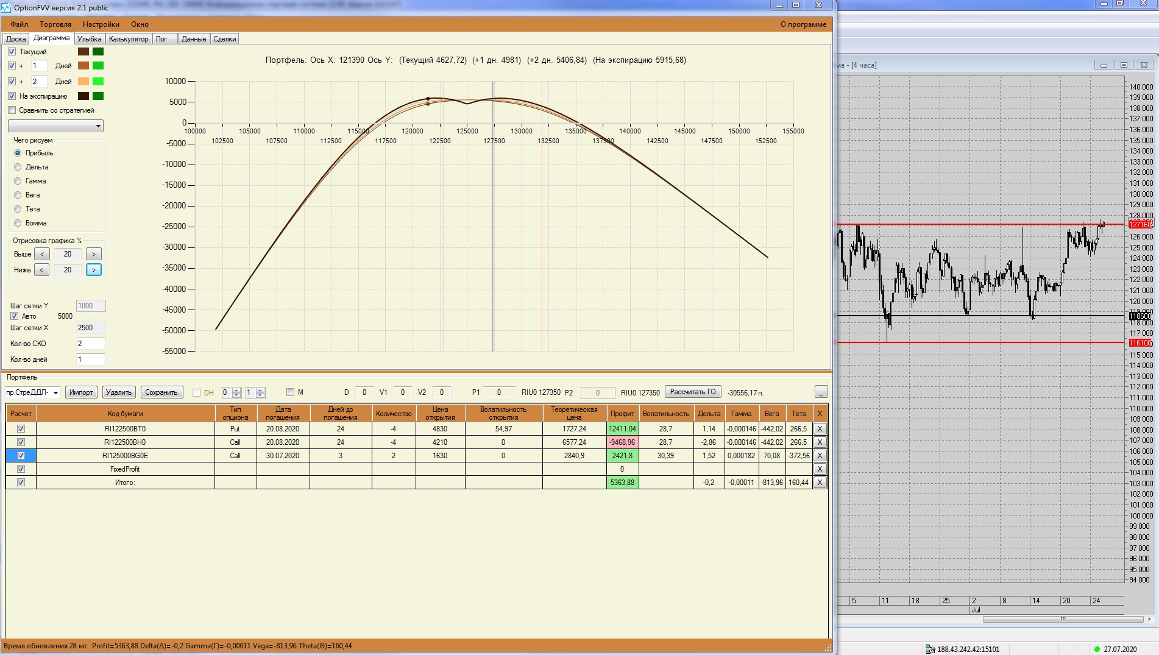The width and height of the screenshot is (1159, 655).
Task: Click the green connection status indicator
Action: 1097,649
